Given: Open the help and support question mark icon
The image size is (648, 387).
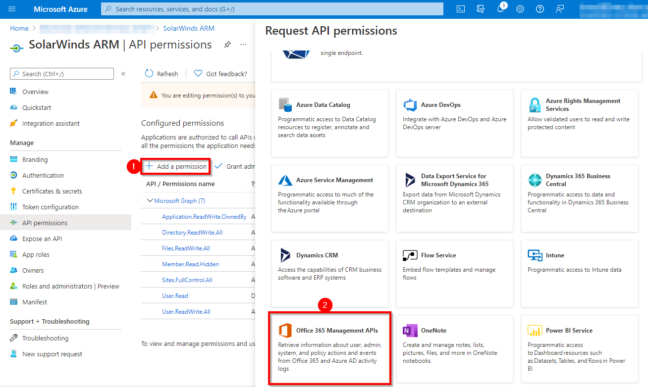Looking at the screenshot, I should [540, 8].
